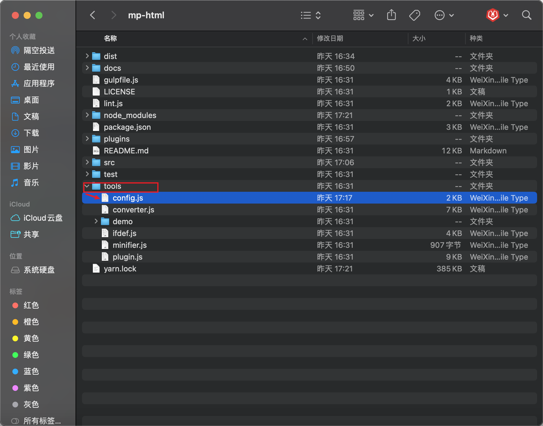
Task: Click the docs row date 昨天 16:50
Action: (x=336, y=68)
